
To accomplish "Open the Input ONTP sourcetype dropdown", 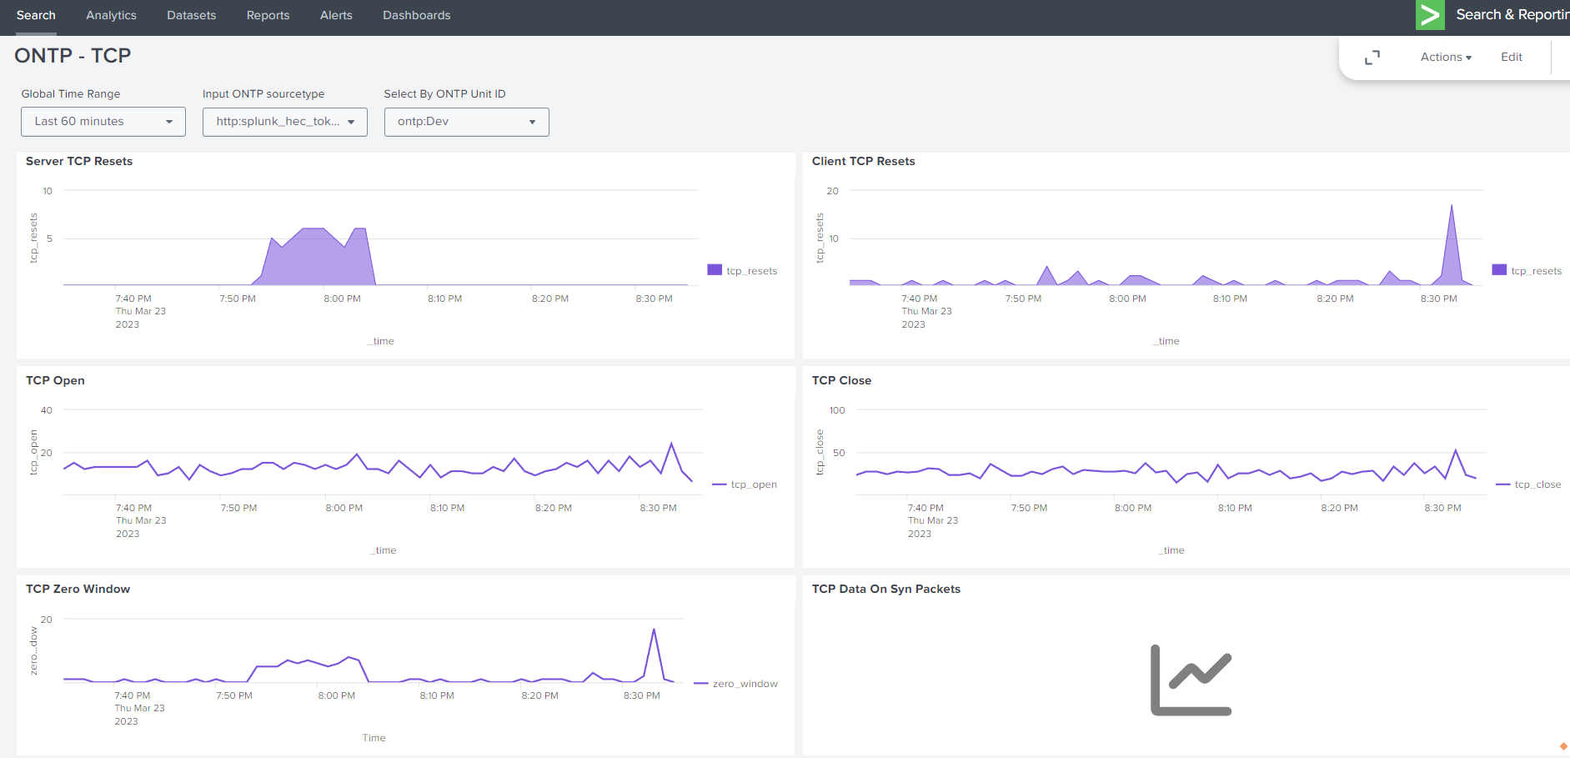I will coord(285,122).
